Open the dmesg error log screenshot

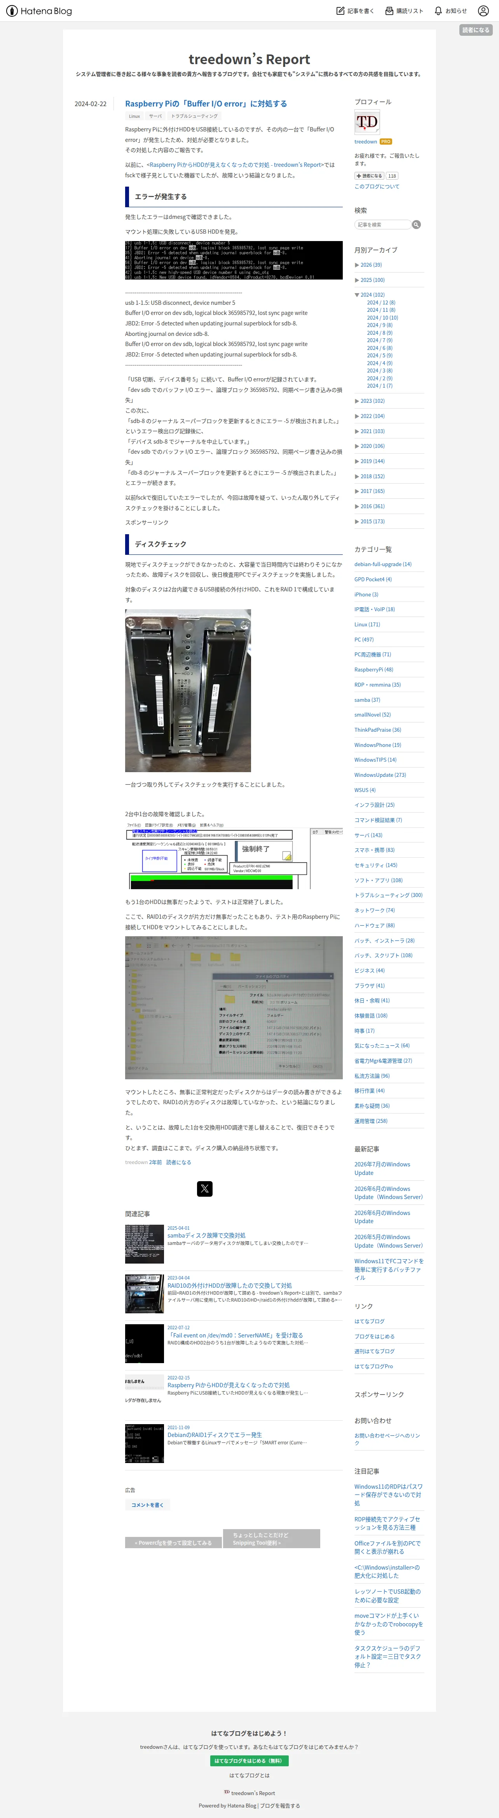coord(234,260)
